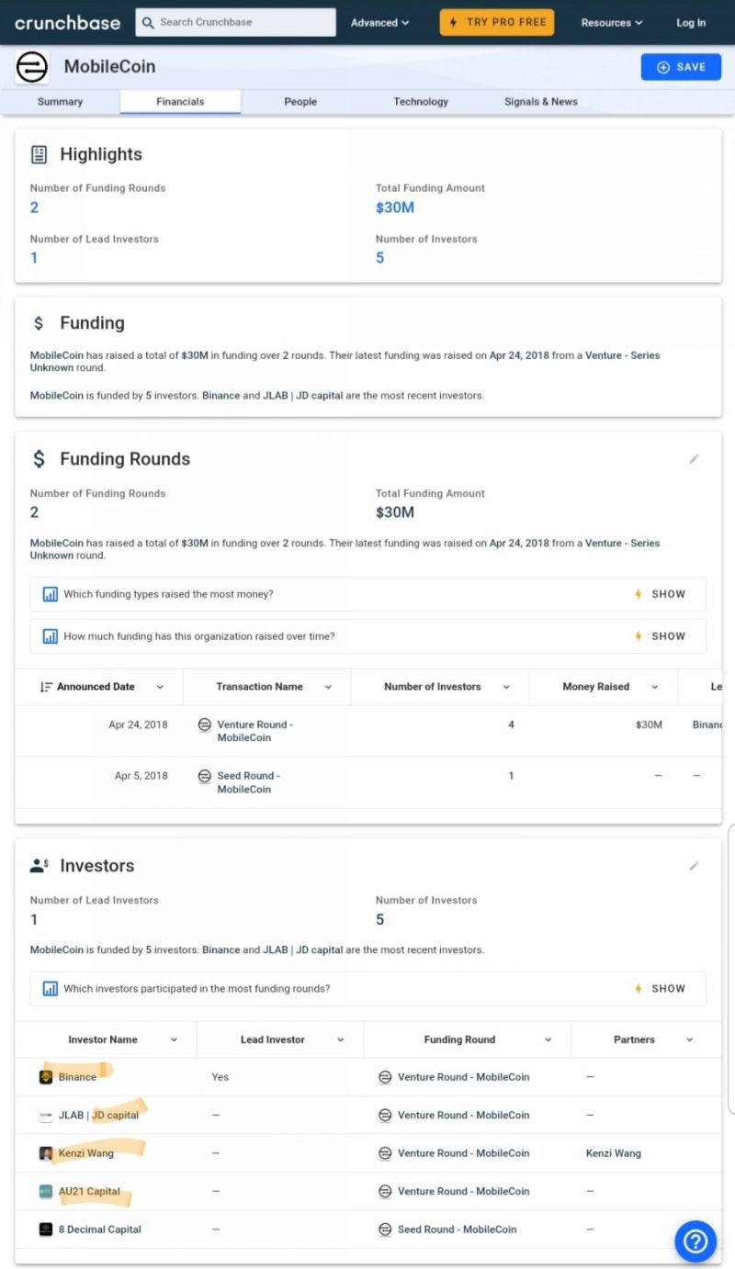This screenshot has height=1269, width=735.
Task: Click the Binance investor logo
Action: coord(46,1077)
